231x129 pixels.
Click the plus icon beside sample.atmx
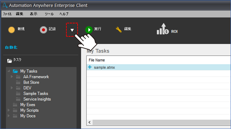tap(90, 67)
